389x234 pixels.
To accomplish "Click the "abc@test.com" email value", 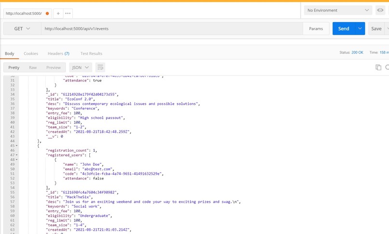I will tap(97, 169).
